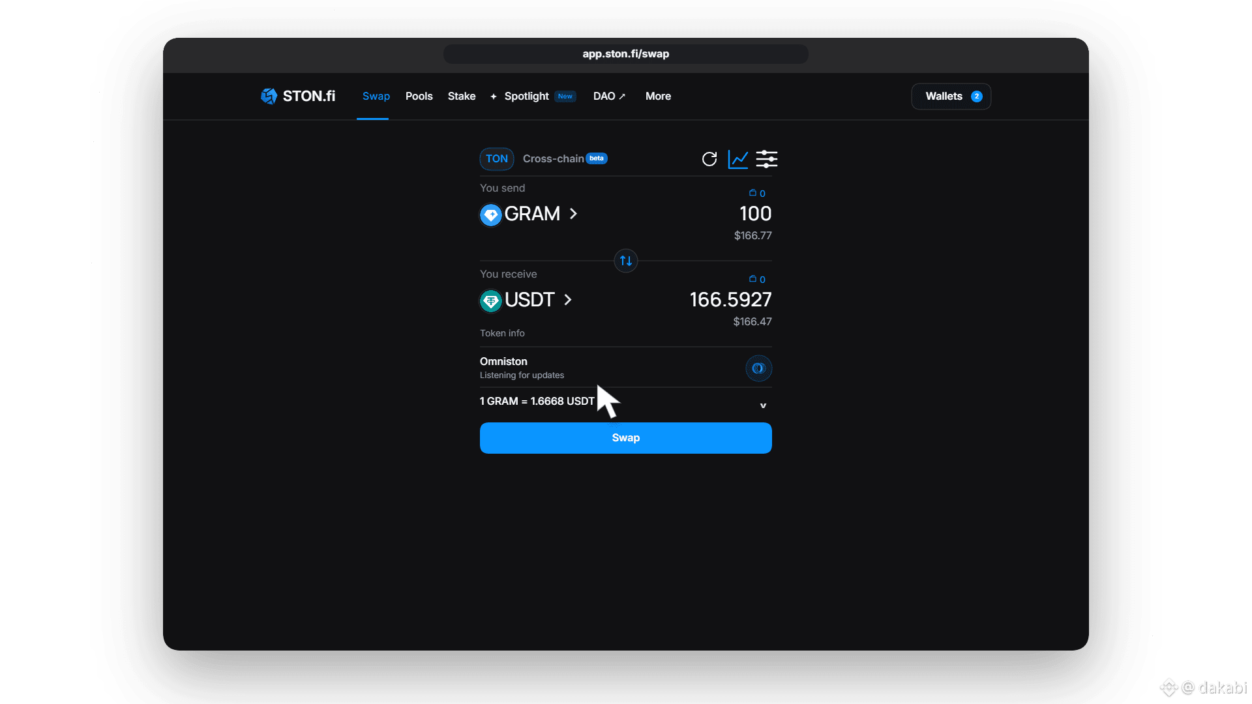1252x704 pixels.
Task: Edit the send amount 100
Action: tap(756, 214)
